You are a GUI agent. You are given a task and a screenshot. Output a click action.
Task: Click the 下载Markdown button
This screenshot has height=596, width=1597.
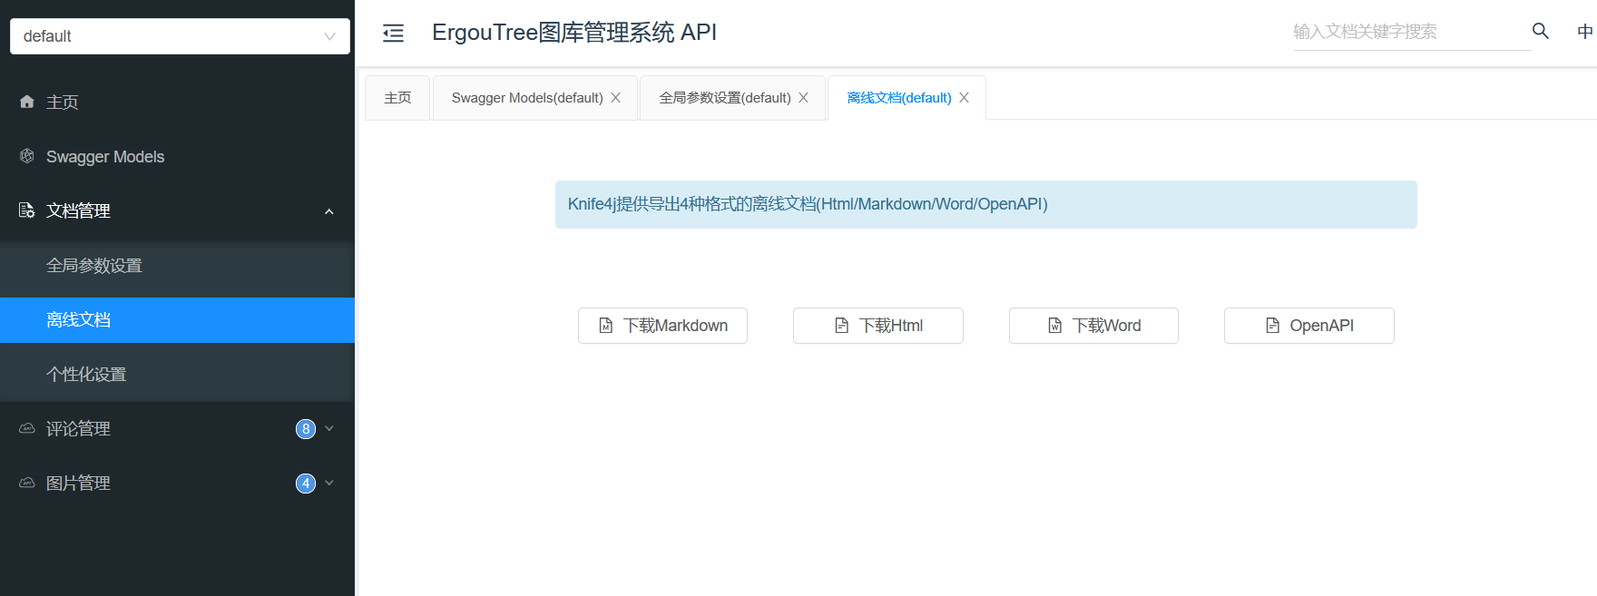[662, 326]
